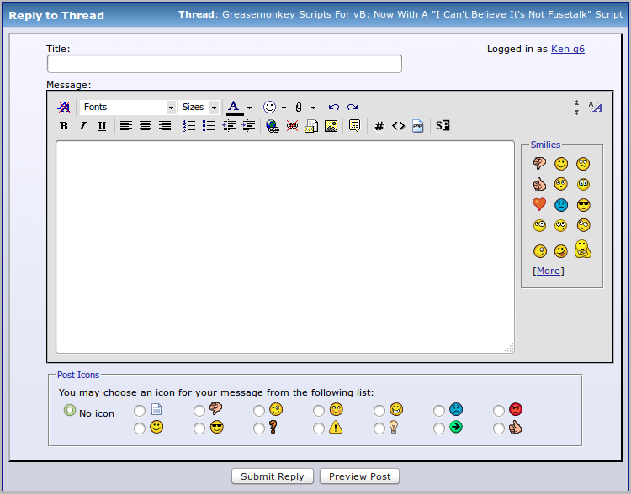Viewport: 631px width, 494px height.
Task: Insert an unordered bullet list
Action: coord(209,126)
